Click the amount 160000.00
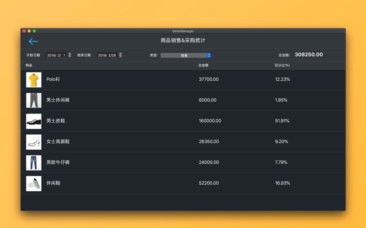This screenshot has height=228, width=366. [x=210, y=121]
